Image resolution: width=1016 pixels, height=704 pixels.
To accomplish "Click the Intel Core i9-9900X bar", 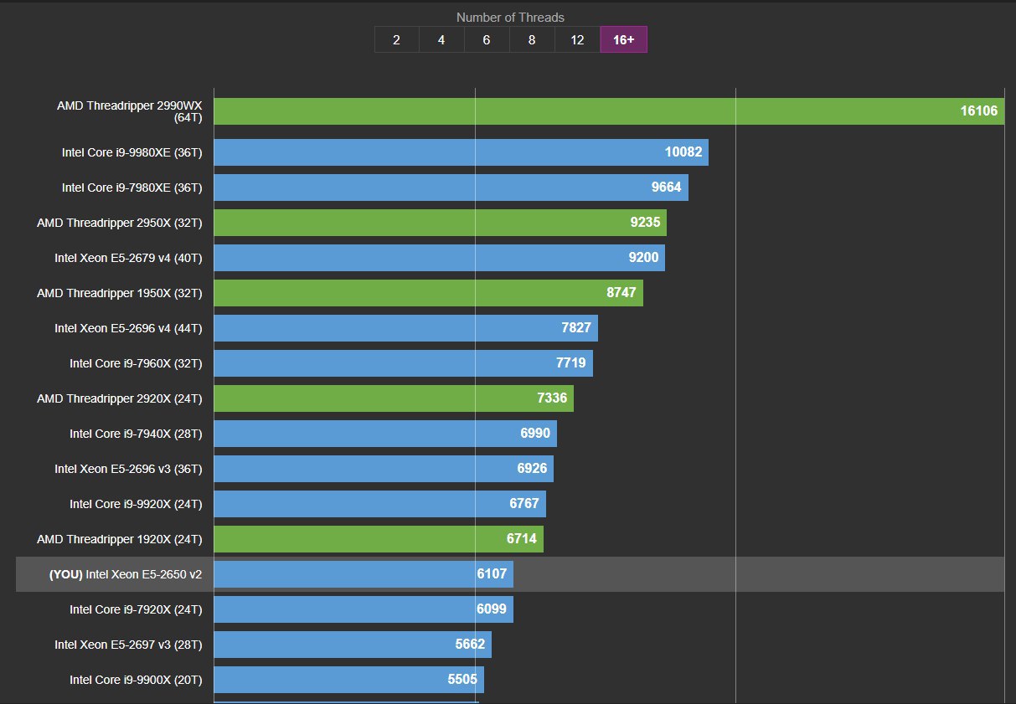I will click(349, 680).
